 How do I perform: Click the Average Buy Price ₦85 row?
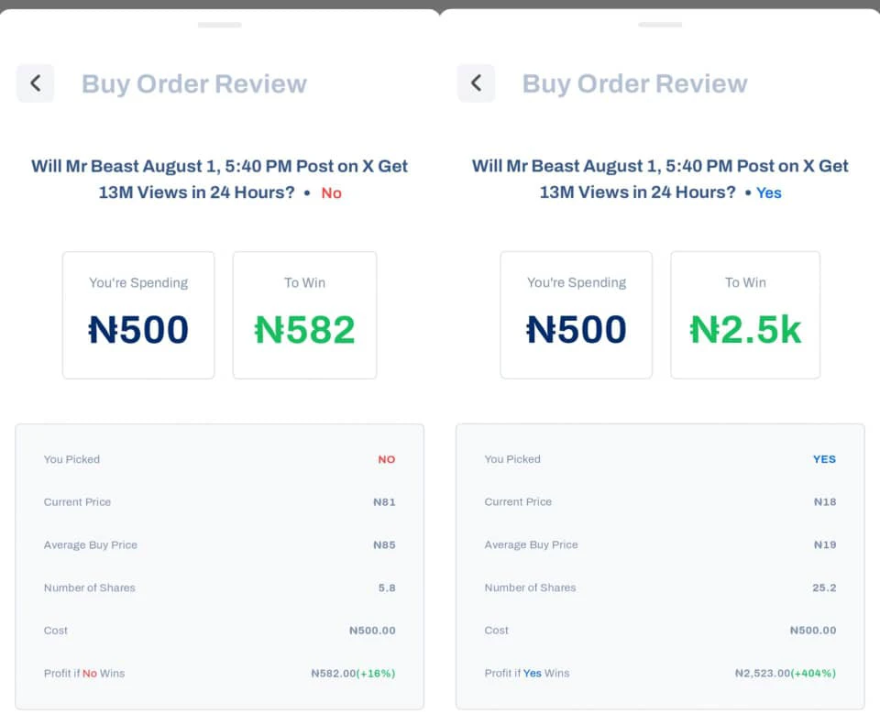click(x=219, y=544)
